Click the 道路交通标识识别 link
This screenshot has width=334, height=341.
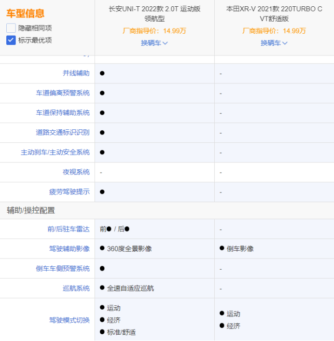(x=63, y=133)
